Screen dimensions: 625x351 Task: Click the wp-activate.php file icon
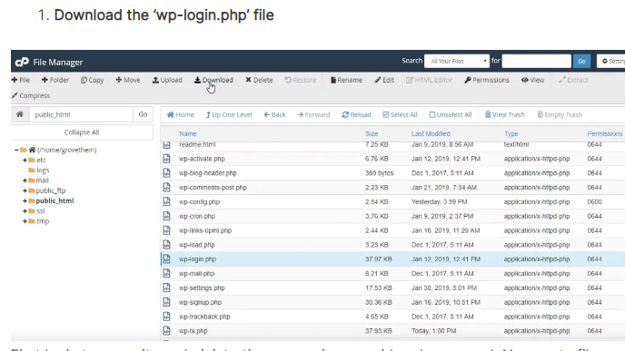166,159
